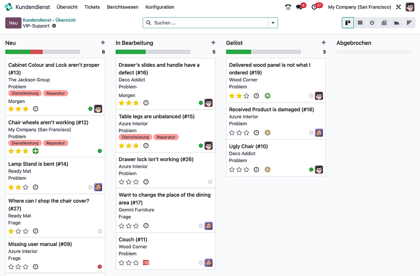The height and width of the screenshot is (276, 420).
Task: Filter Gelöst column by green progress bar segment
Action: [x=238, y=52]
